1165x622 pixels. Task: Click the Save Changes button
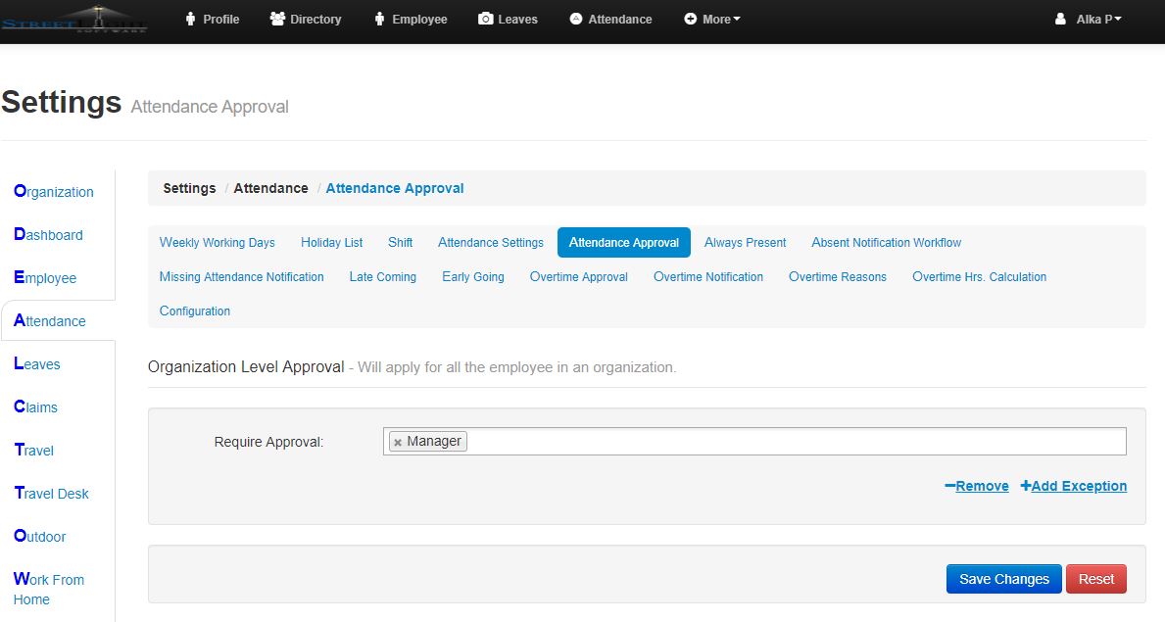(1003, 579)
